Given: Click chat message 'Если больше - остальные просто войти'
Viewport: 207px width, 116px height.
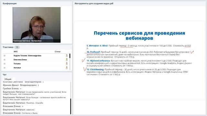Looking at the screenshot, I should (x=34, y=99).
